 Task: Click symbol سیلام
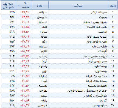(x=43, y=12)
